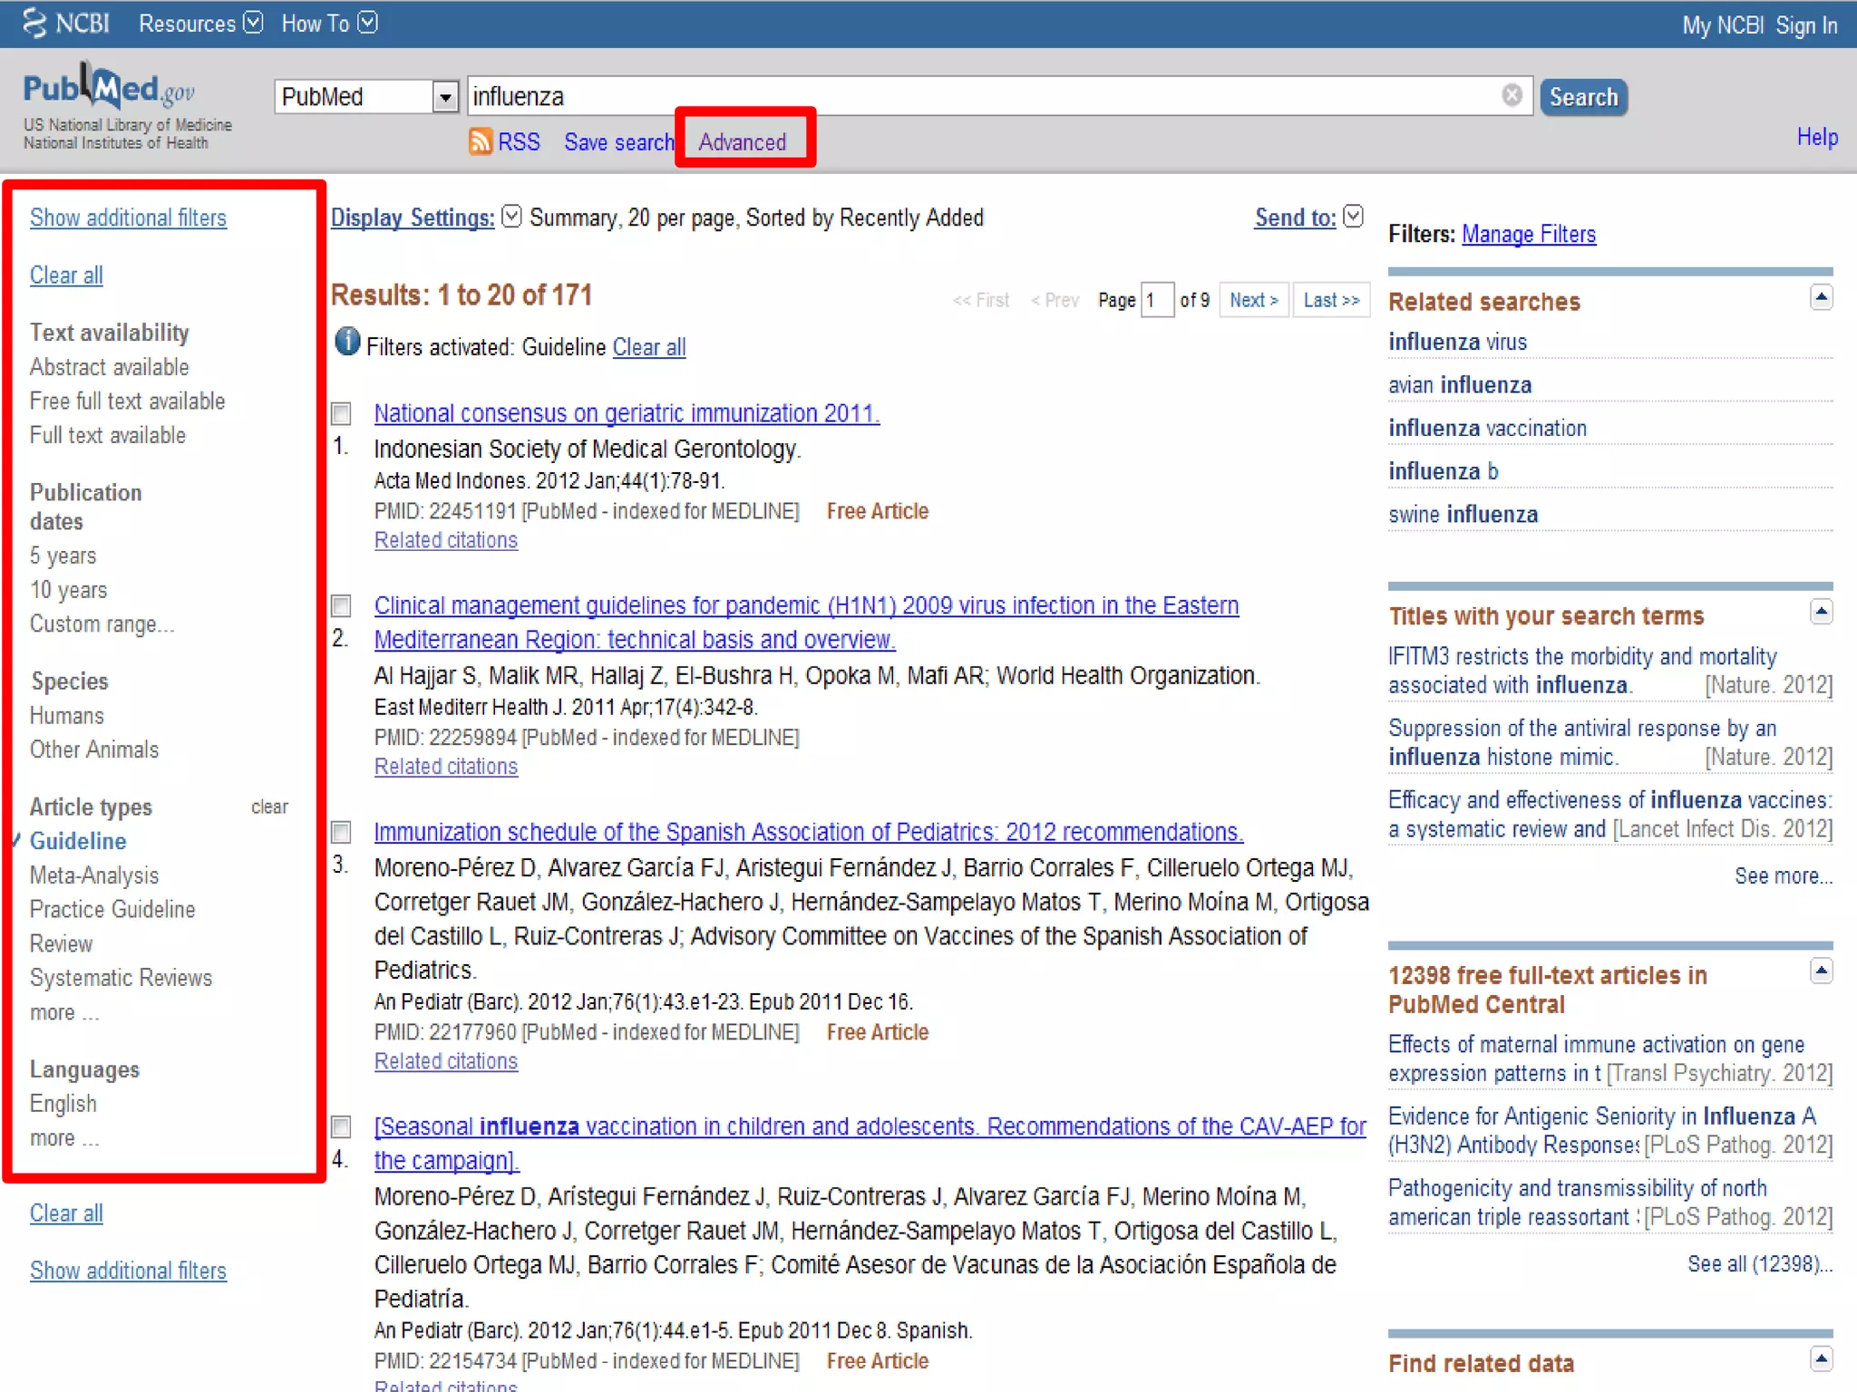Collapse the free full-text articles panel
This screenshot has width=1857, height=1392.
coord(1821,971)
